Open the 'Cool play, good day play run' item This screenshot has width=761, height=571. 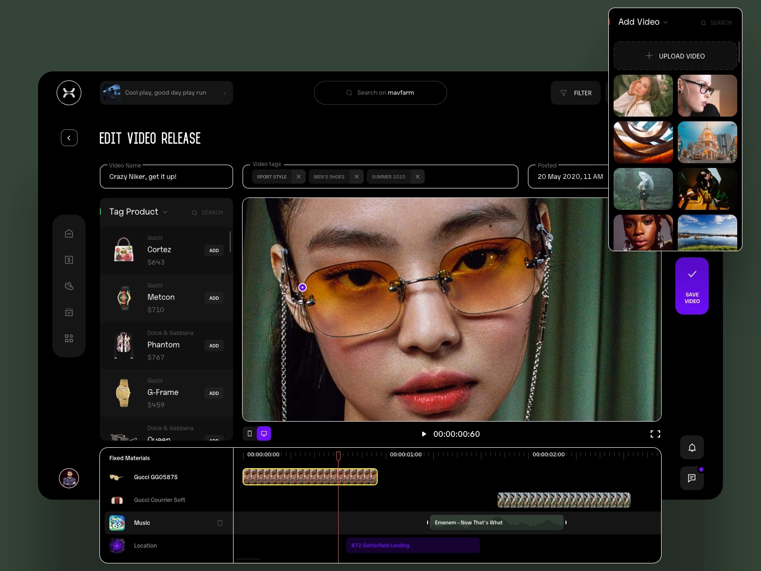pos(166,93)
